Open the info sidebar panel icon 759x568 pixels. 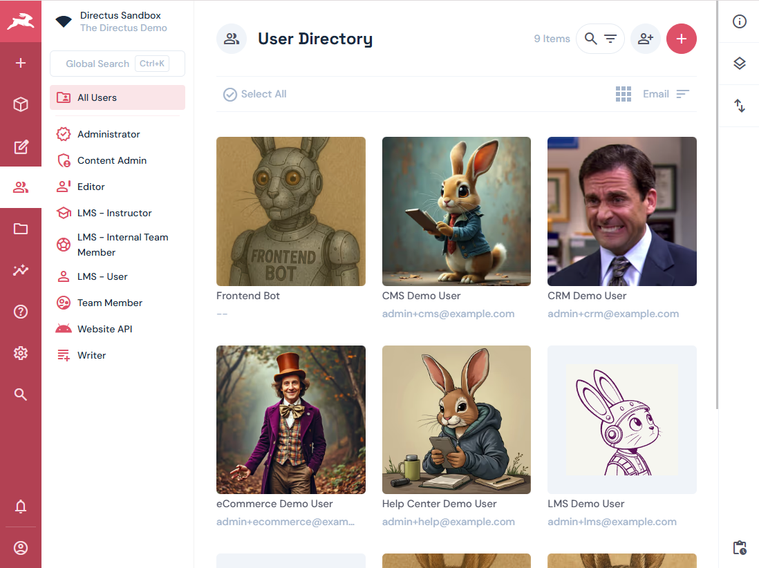pos(739,21)
